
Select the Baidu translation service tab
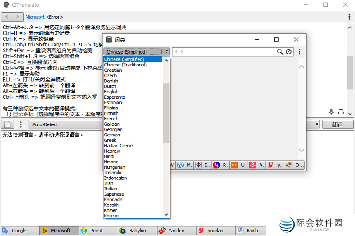[x=251, y=231]
